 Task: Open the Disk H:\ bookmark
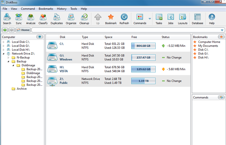click(203, 58)
